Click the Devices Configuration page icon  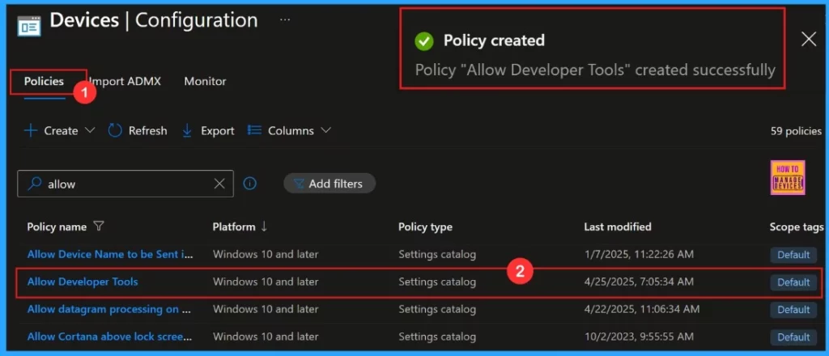[28, 25]
